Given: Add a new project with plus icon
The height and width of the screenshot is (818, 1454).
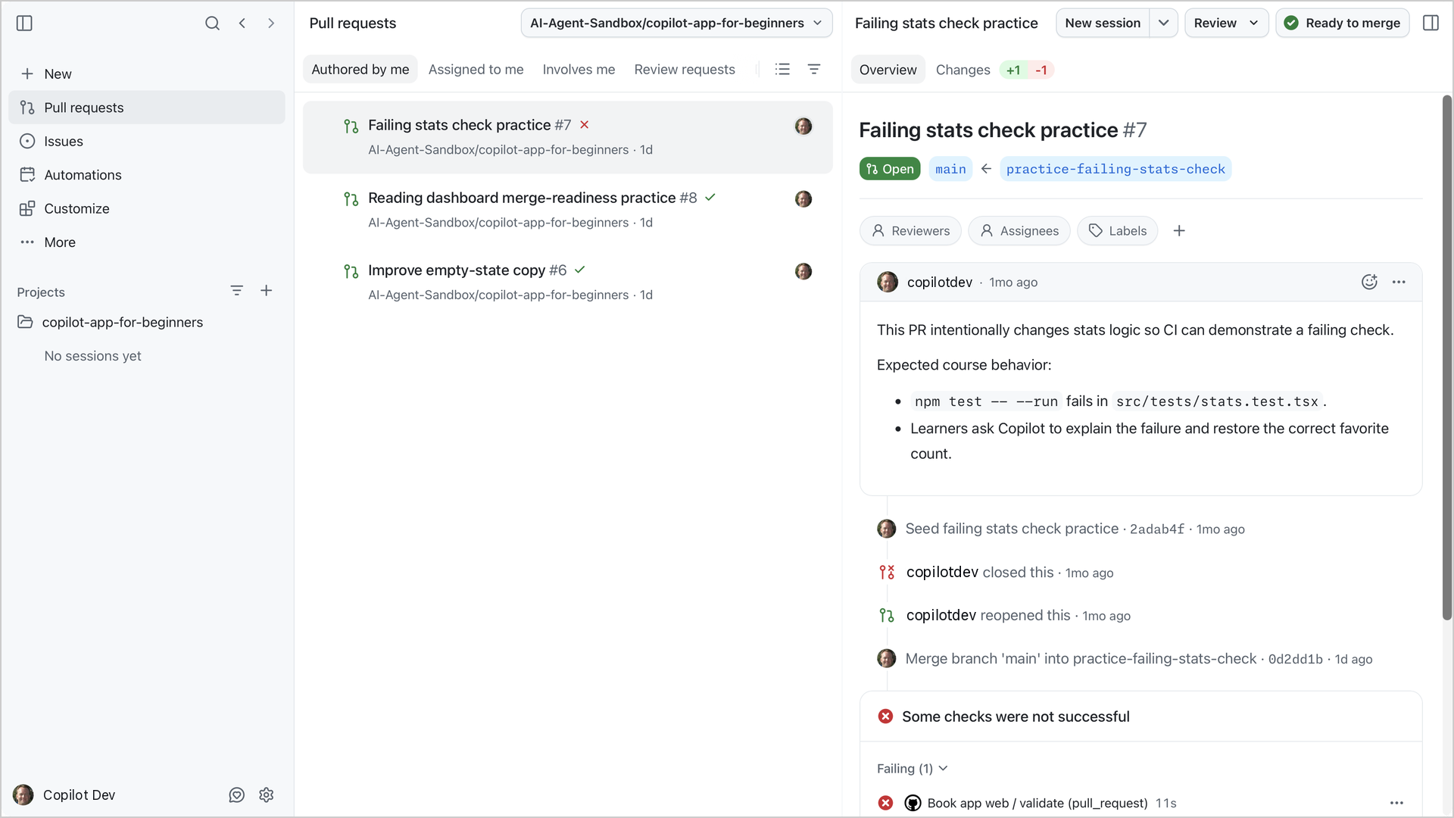Looking at the screenshot, I should click(267, 291).
